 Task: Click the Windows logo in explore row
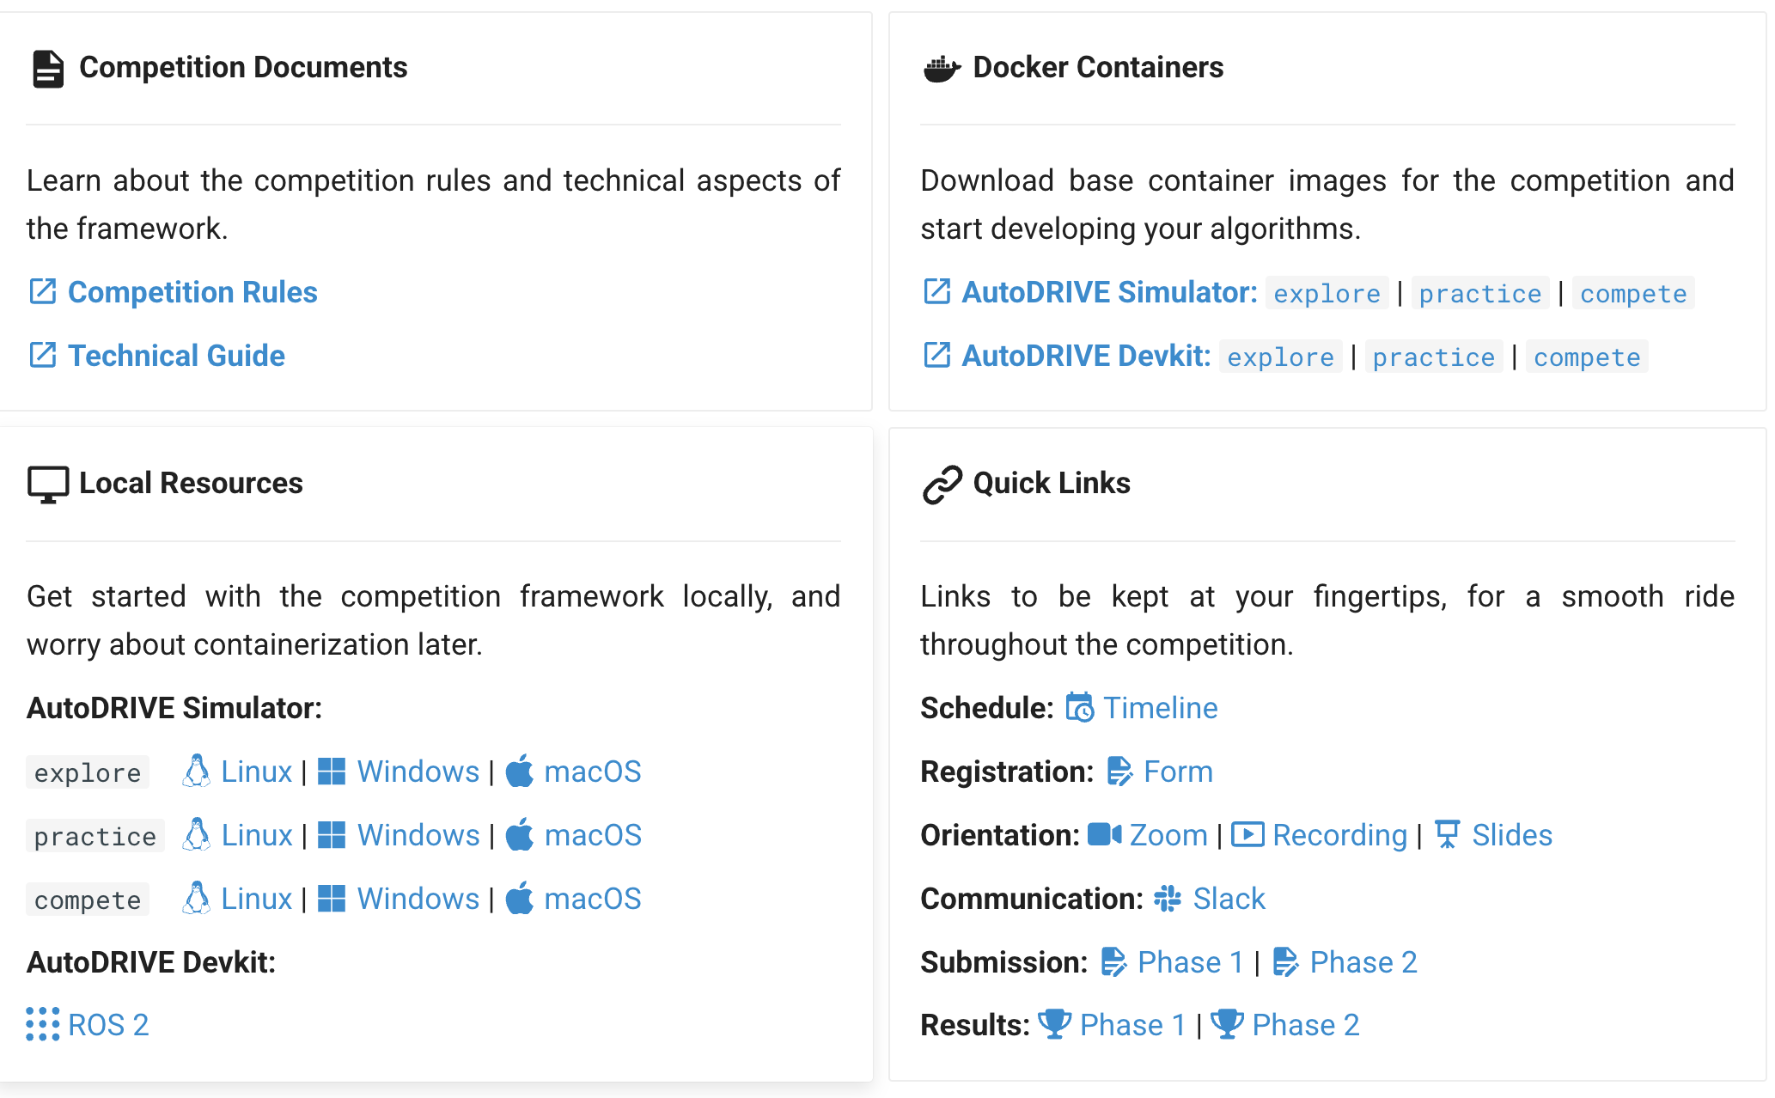coord(332,772)
